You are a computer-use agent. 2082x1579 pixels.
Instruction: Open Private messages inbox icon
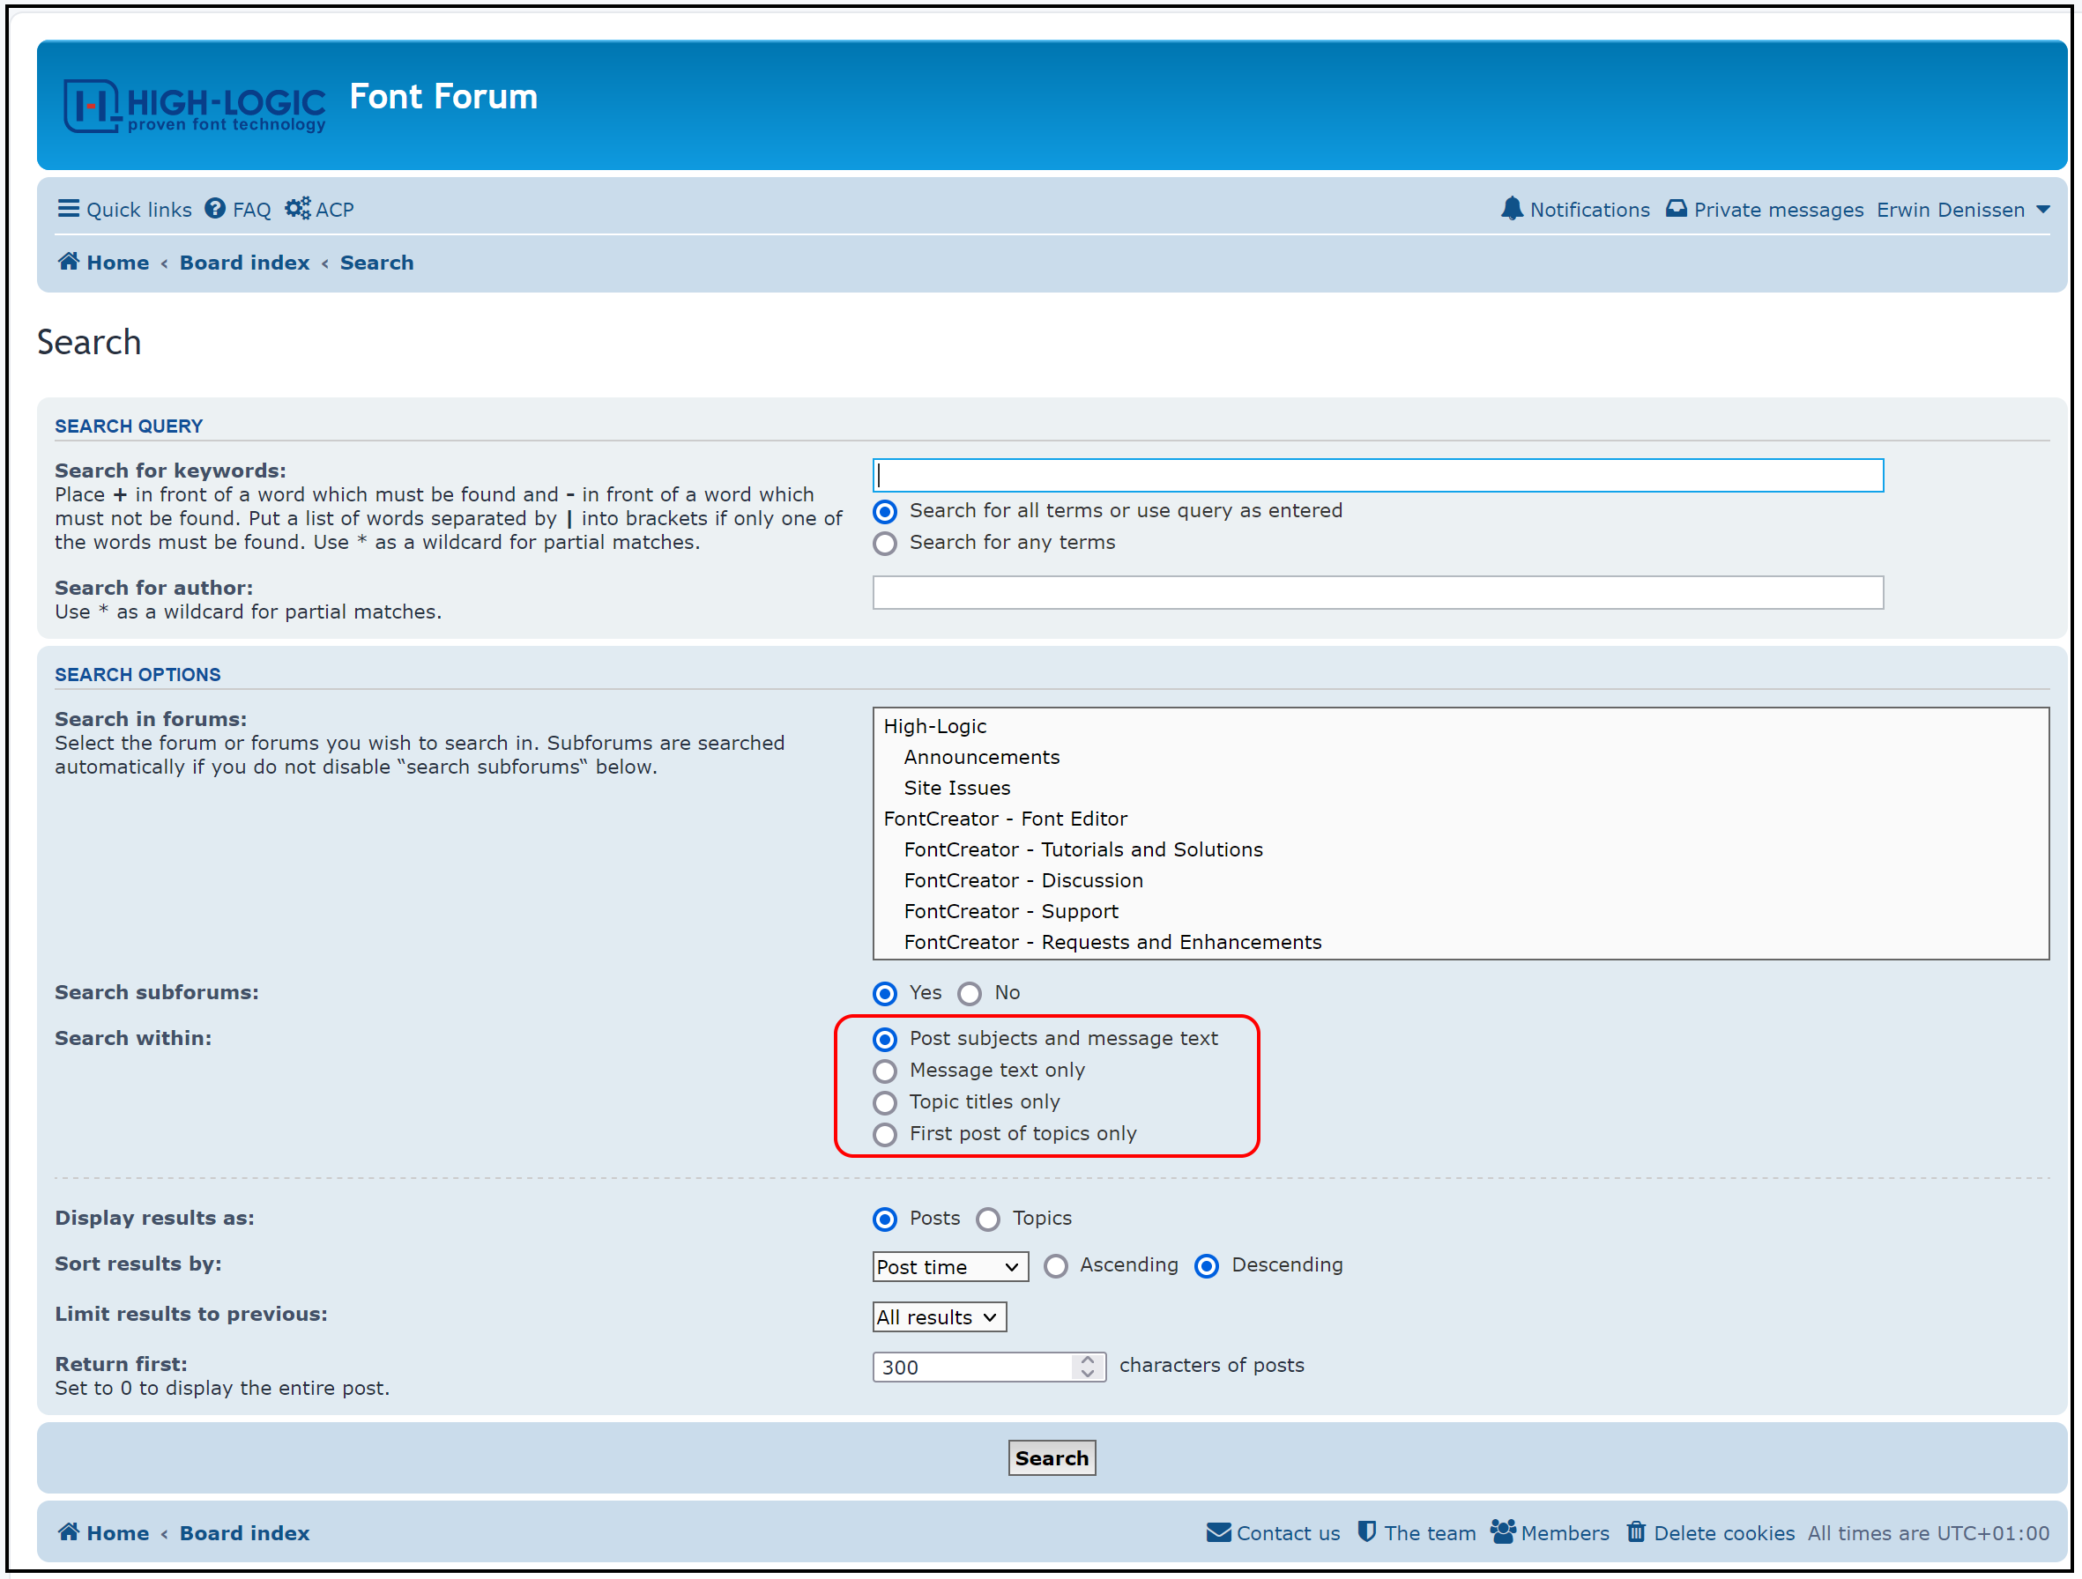[1677, 209]
